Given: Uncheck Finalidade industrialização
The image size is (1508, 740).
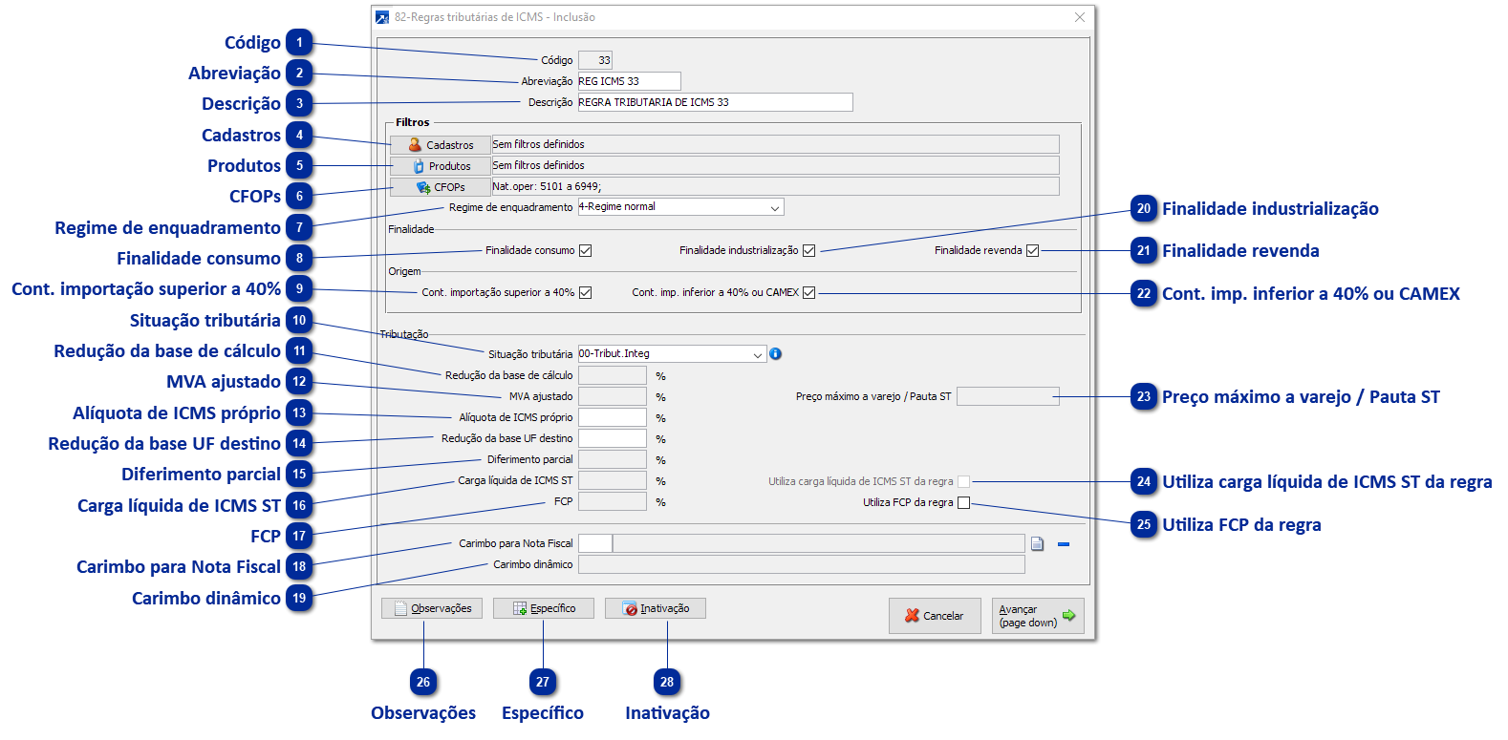Looking at the screenshot, I should (809, 251).
